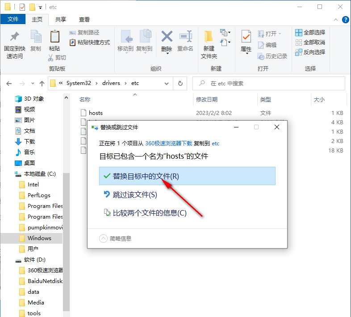
Task: Open the Move to menu
Action: pos(125,42)
